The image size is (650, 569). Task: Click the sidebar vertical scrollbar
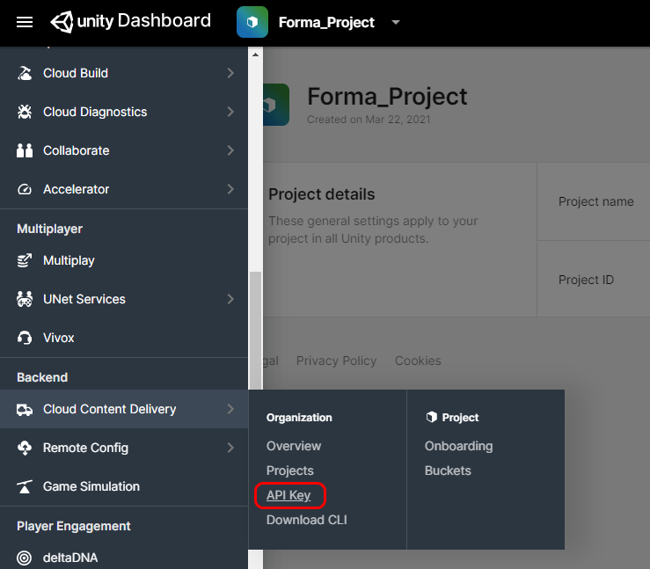coord(255,325)
